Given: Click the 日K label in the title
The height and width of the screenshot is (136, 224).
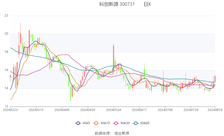Looking at the screenshot, I should pyautogui.click(x=147, y=4).
